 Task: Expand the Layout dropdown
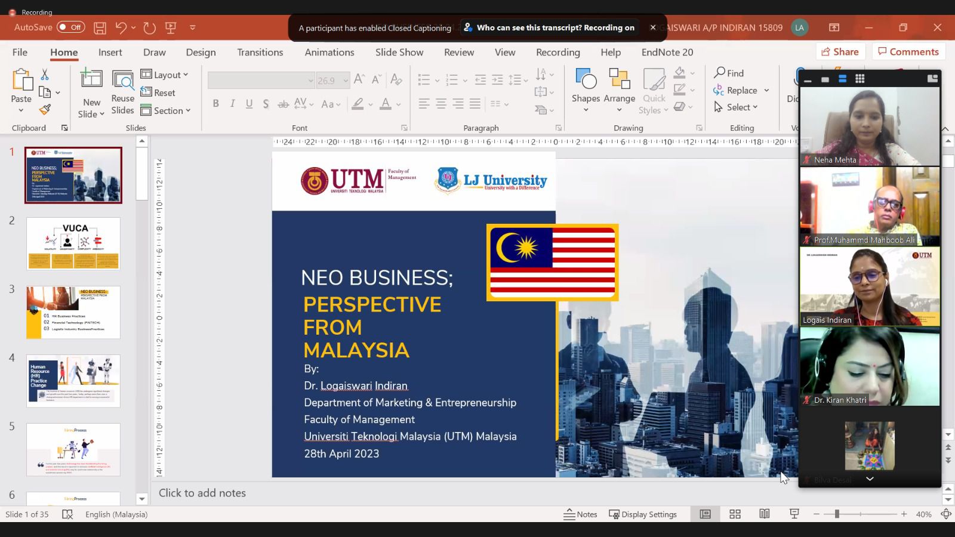(x=165, y=75)
